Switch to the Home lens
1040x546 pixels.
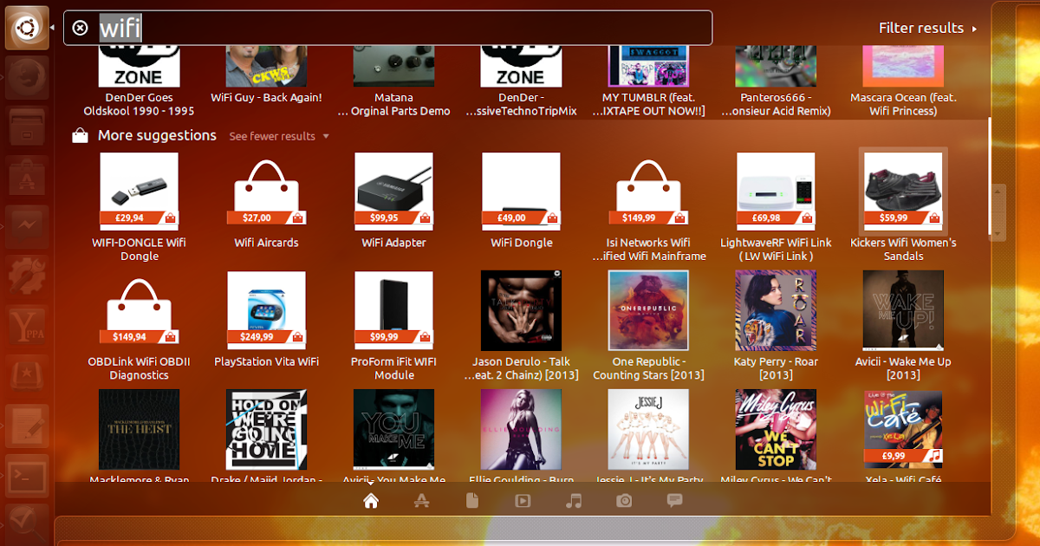point(371,500)
